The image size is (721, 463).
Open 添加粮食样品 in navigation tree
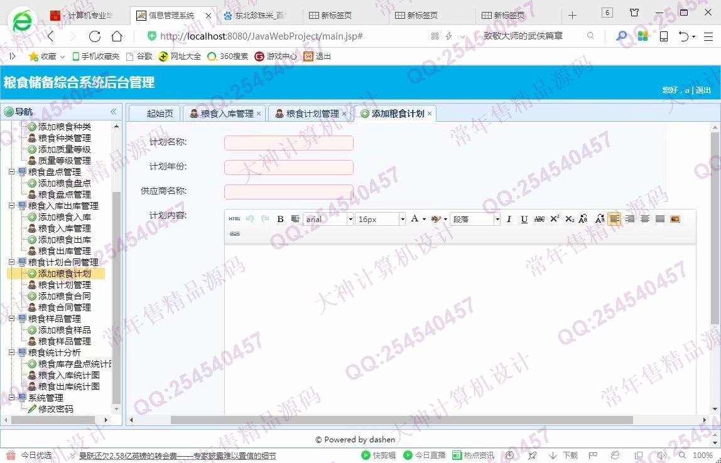[64, 330]
